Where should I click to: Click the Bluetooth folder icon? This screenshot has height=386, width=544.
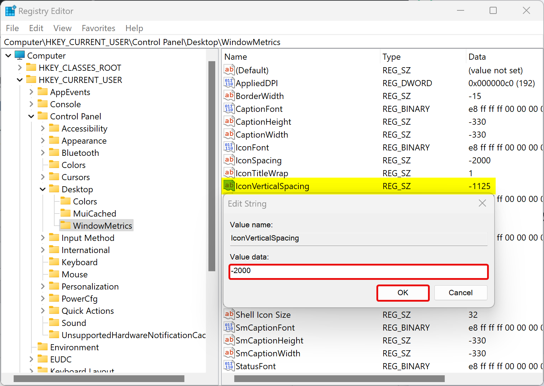(54, 152)
